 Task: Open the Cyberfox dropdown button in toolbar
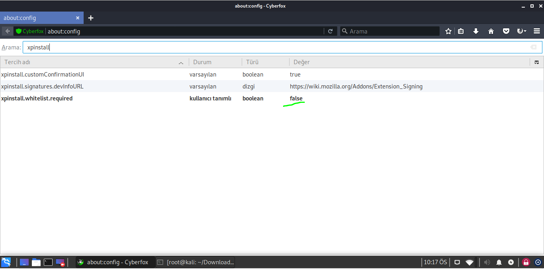521,31
